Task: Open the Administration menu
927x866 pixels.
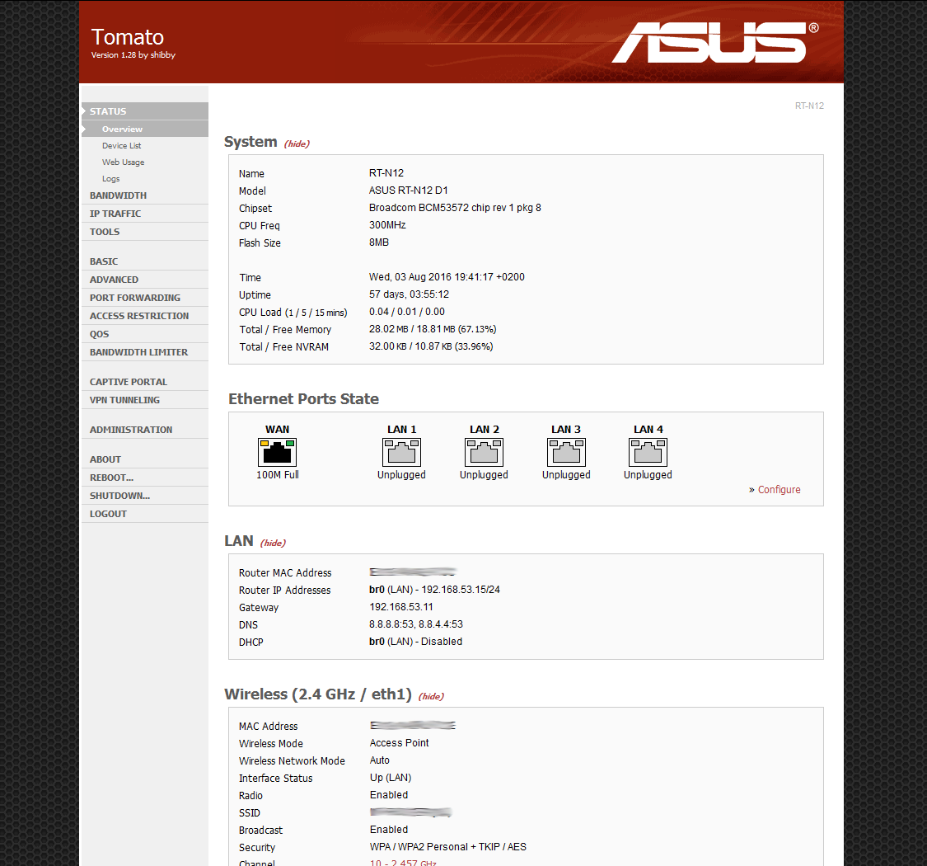Action: pos(145,430)
